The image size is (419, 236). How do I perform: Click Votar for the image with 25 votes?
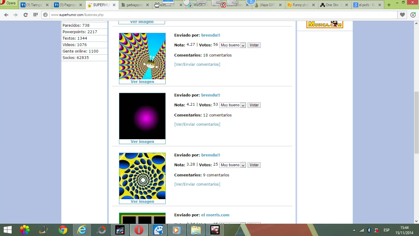point(254,165)
